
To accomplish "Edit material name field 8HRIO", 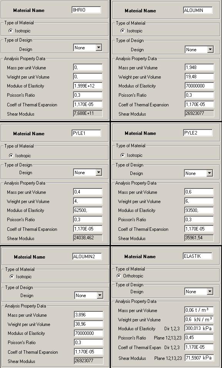I will coord(86,10).
